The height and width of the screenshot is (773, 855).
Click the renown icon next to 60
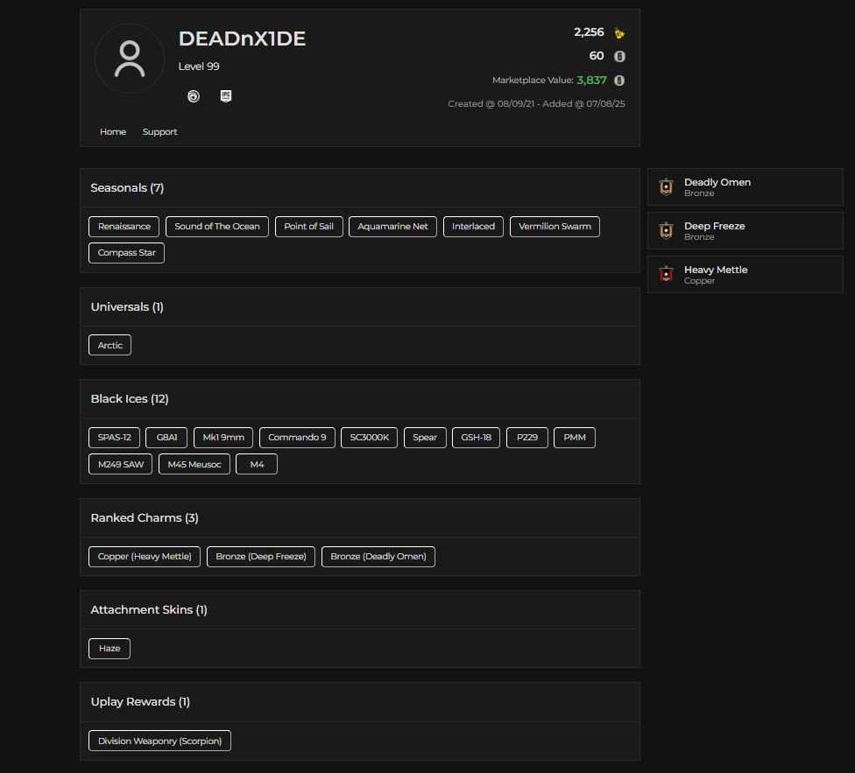pos(618,56)
